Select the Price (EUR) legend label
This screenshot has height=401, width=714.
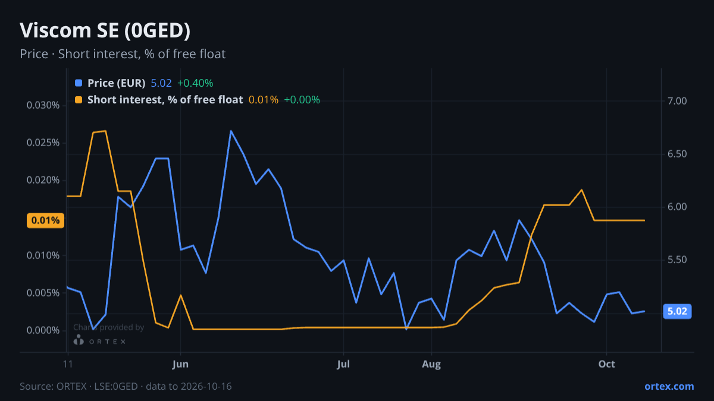tap(116, 83)
